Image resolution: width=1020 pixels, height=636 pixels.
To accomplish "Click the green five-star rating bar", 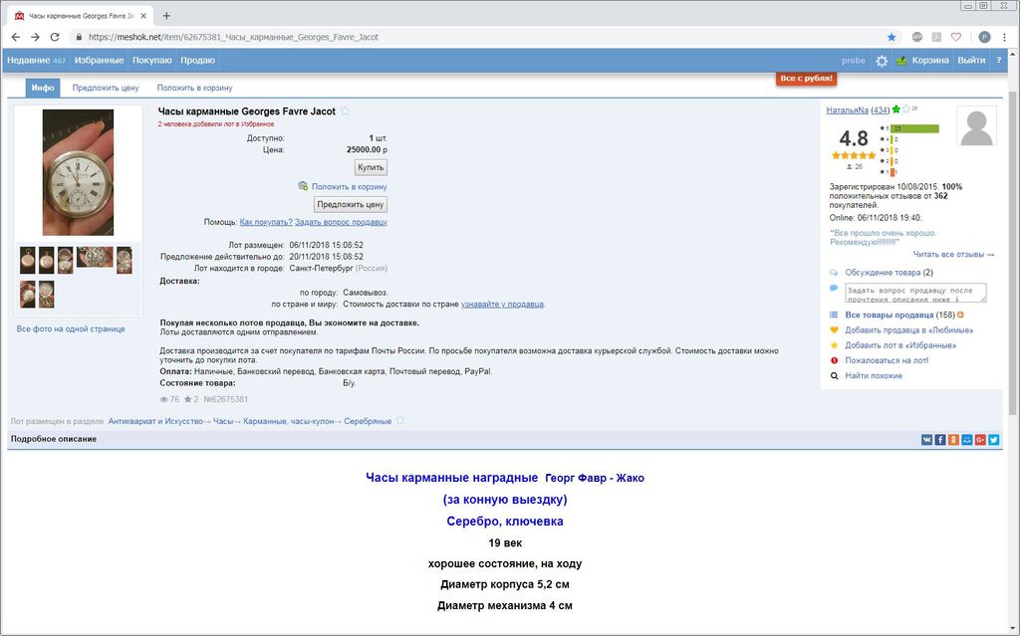I will (914, 128).
